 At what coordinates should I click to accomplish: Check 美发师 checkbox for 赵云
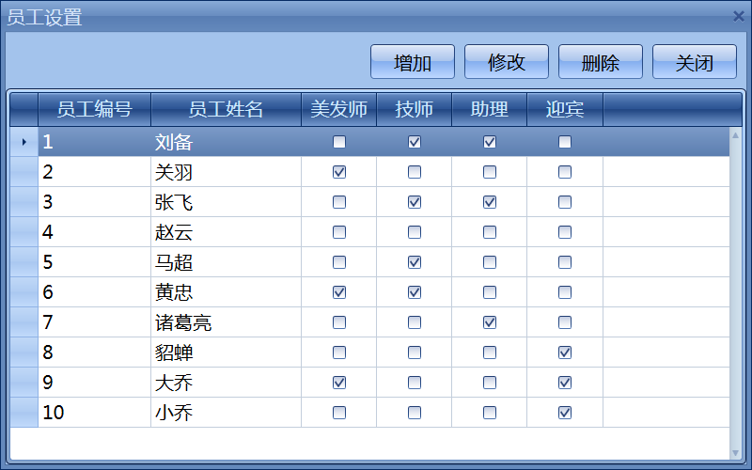pos(339,232)
